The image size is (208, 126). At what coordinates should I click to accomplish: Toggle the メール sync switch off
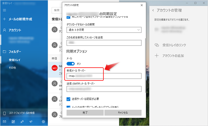70,64
